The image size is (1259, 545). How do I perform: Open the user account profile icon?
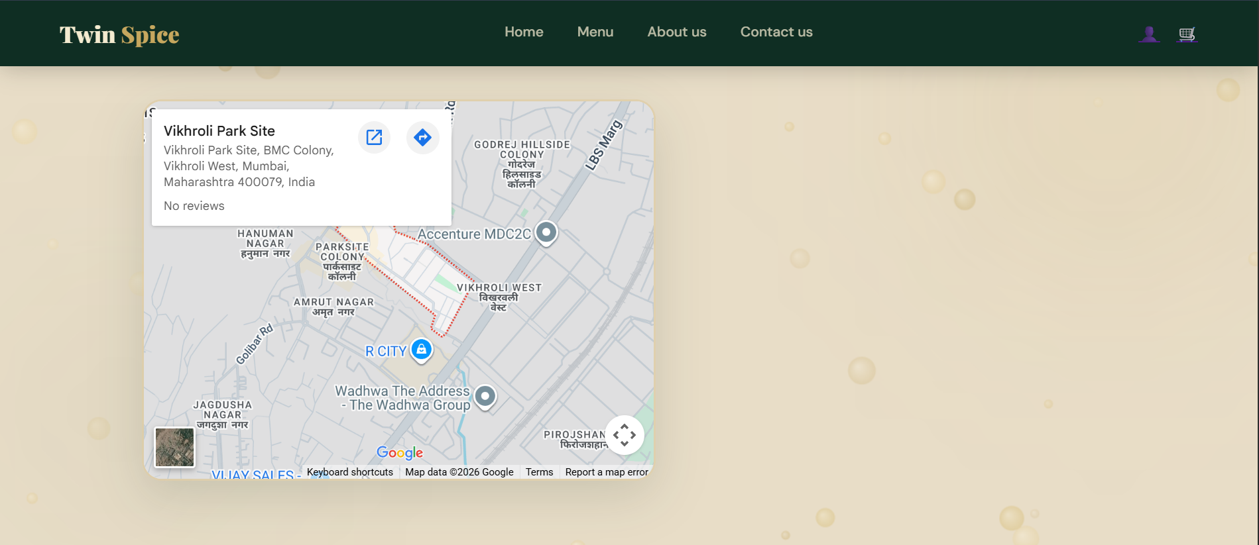pyautogui.click(x=1149, y=34)
